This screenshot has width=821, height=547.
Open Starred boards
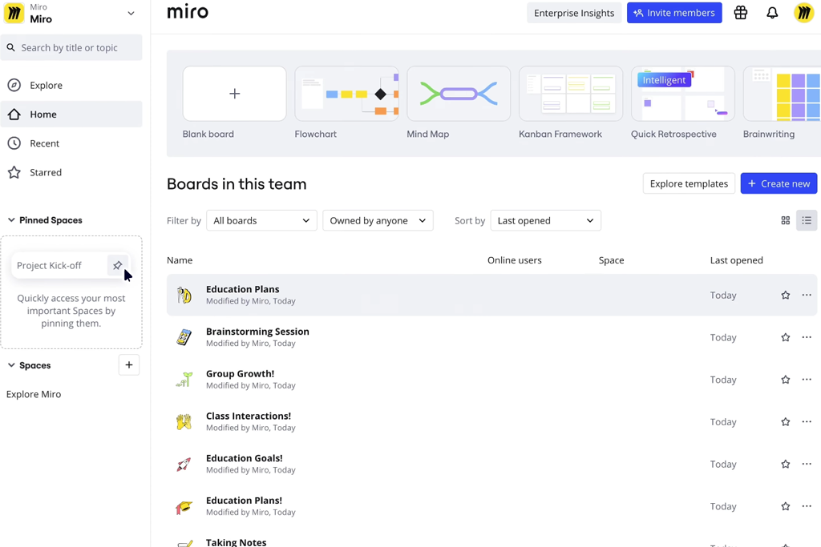pos(71,172)
